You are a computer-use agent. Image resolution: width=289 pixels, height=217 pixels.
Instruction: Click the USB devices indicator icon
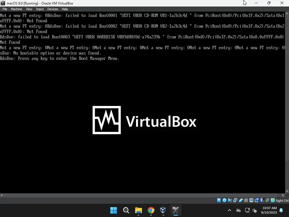[x=240, y=200]
